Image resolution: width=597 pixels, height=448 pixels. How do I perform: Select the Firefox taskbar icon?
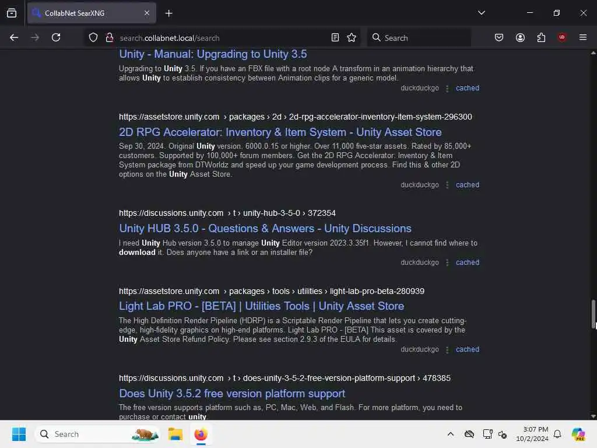(x=201, y=434)
